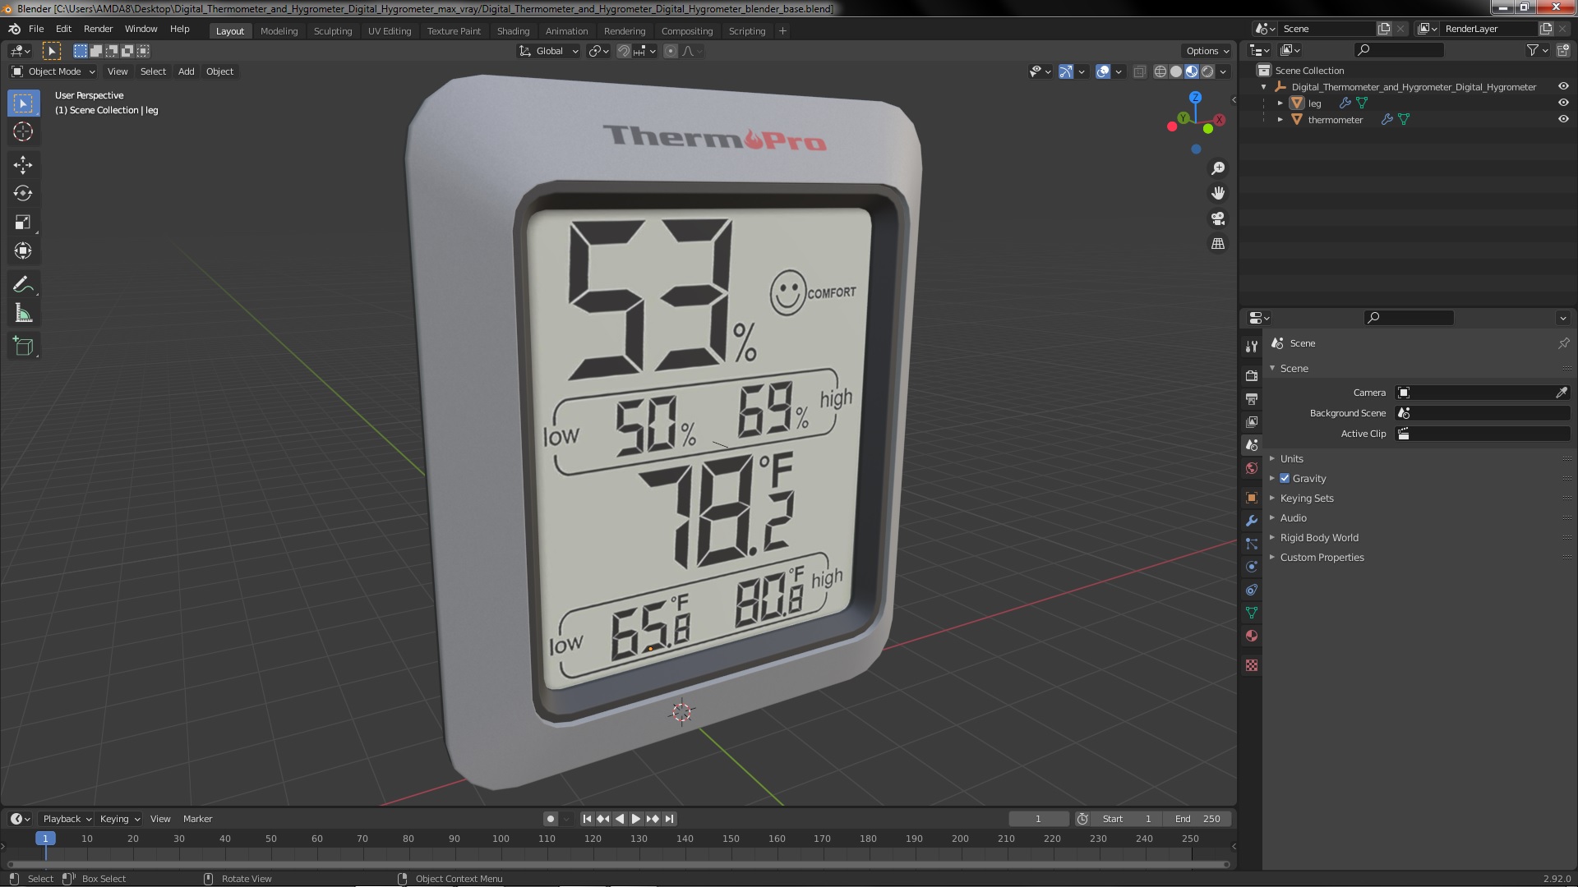The width and height of the screenshot is (1578, 887).
Task: Toggle X-ray mode
Action: pos(1139,71)
